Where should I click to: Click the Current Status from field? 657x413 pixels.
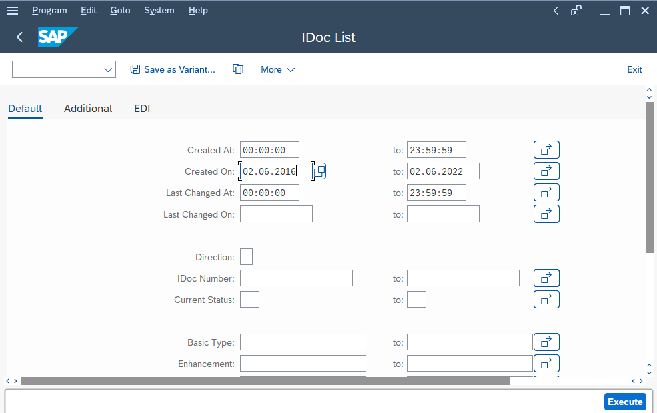pos(249,300)
